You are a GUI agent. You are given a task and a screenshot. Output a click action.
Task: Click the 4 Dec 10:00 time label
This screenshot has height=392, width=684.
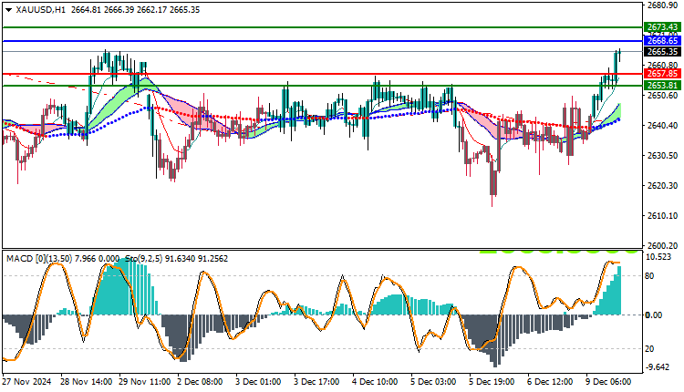click(x=375, y=382)
